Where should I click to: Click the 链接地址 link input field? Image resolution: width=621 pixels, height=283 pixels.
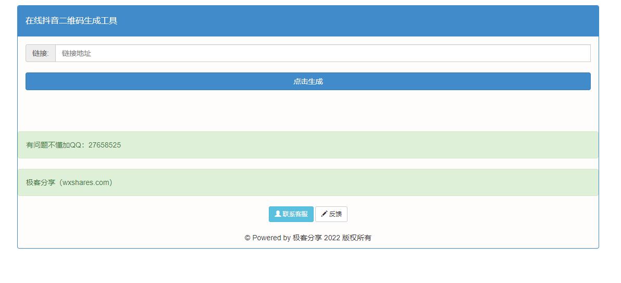323,53
